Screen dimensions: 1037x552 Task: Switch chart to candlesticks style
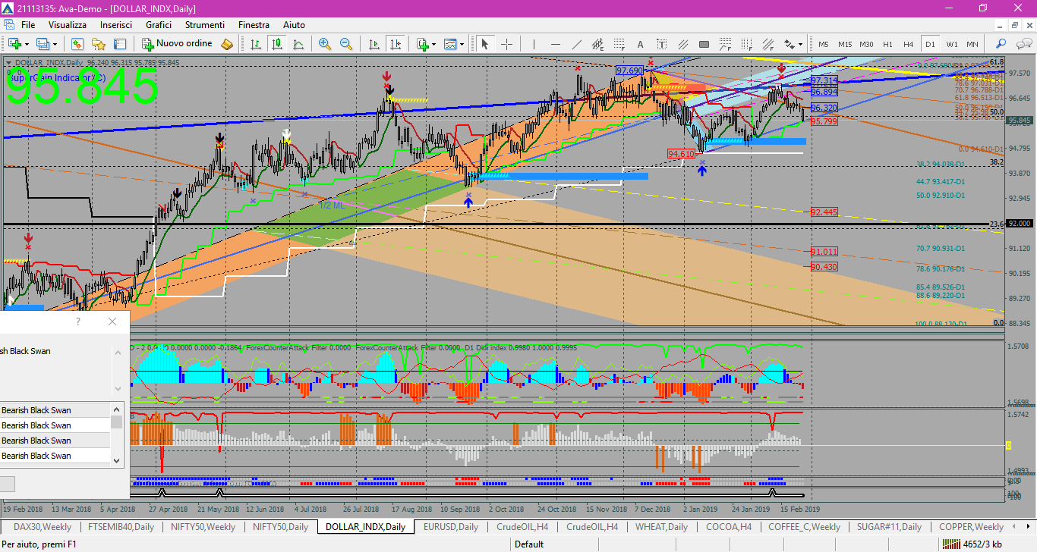point(277,44)
